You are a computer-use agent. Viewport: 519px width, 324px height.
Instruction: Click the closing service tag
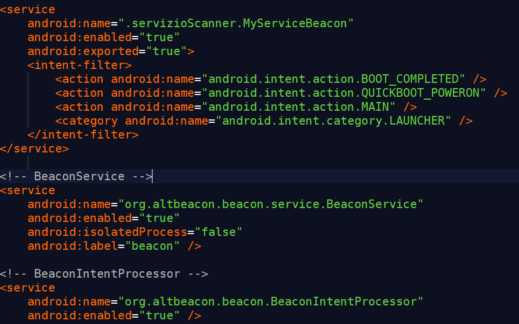pos(34,148)
